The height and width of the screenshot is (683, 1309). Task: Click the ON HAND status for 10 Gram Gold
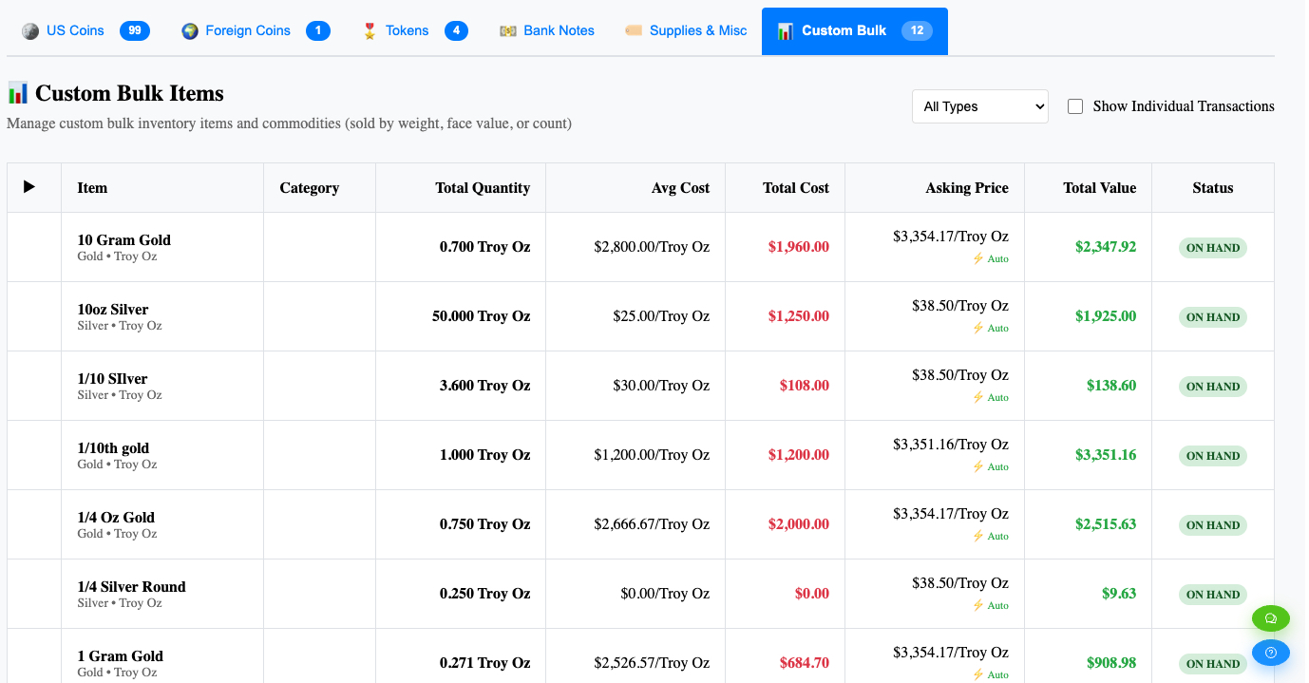[x=1213, y=248]
